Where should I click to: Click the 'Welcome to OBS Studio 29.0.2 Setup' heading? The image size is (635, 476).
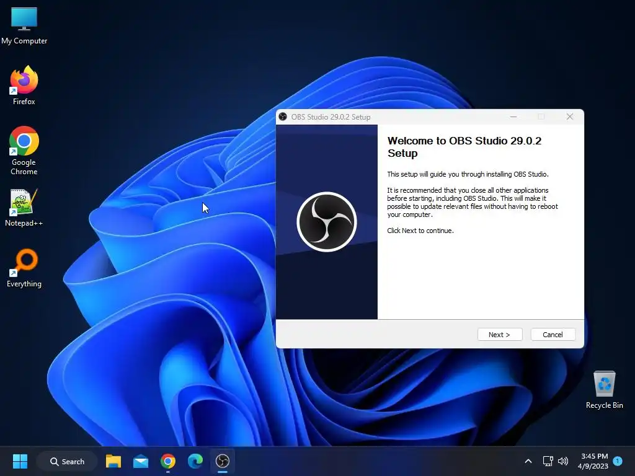(464, 147)
